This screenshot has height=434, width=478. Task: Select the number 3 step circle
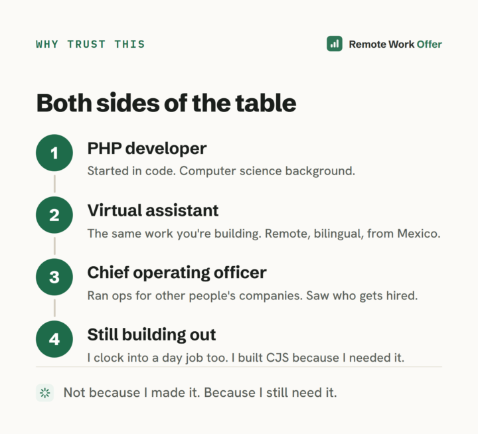pyautogui.click(x=54, y=277)
